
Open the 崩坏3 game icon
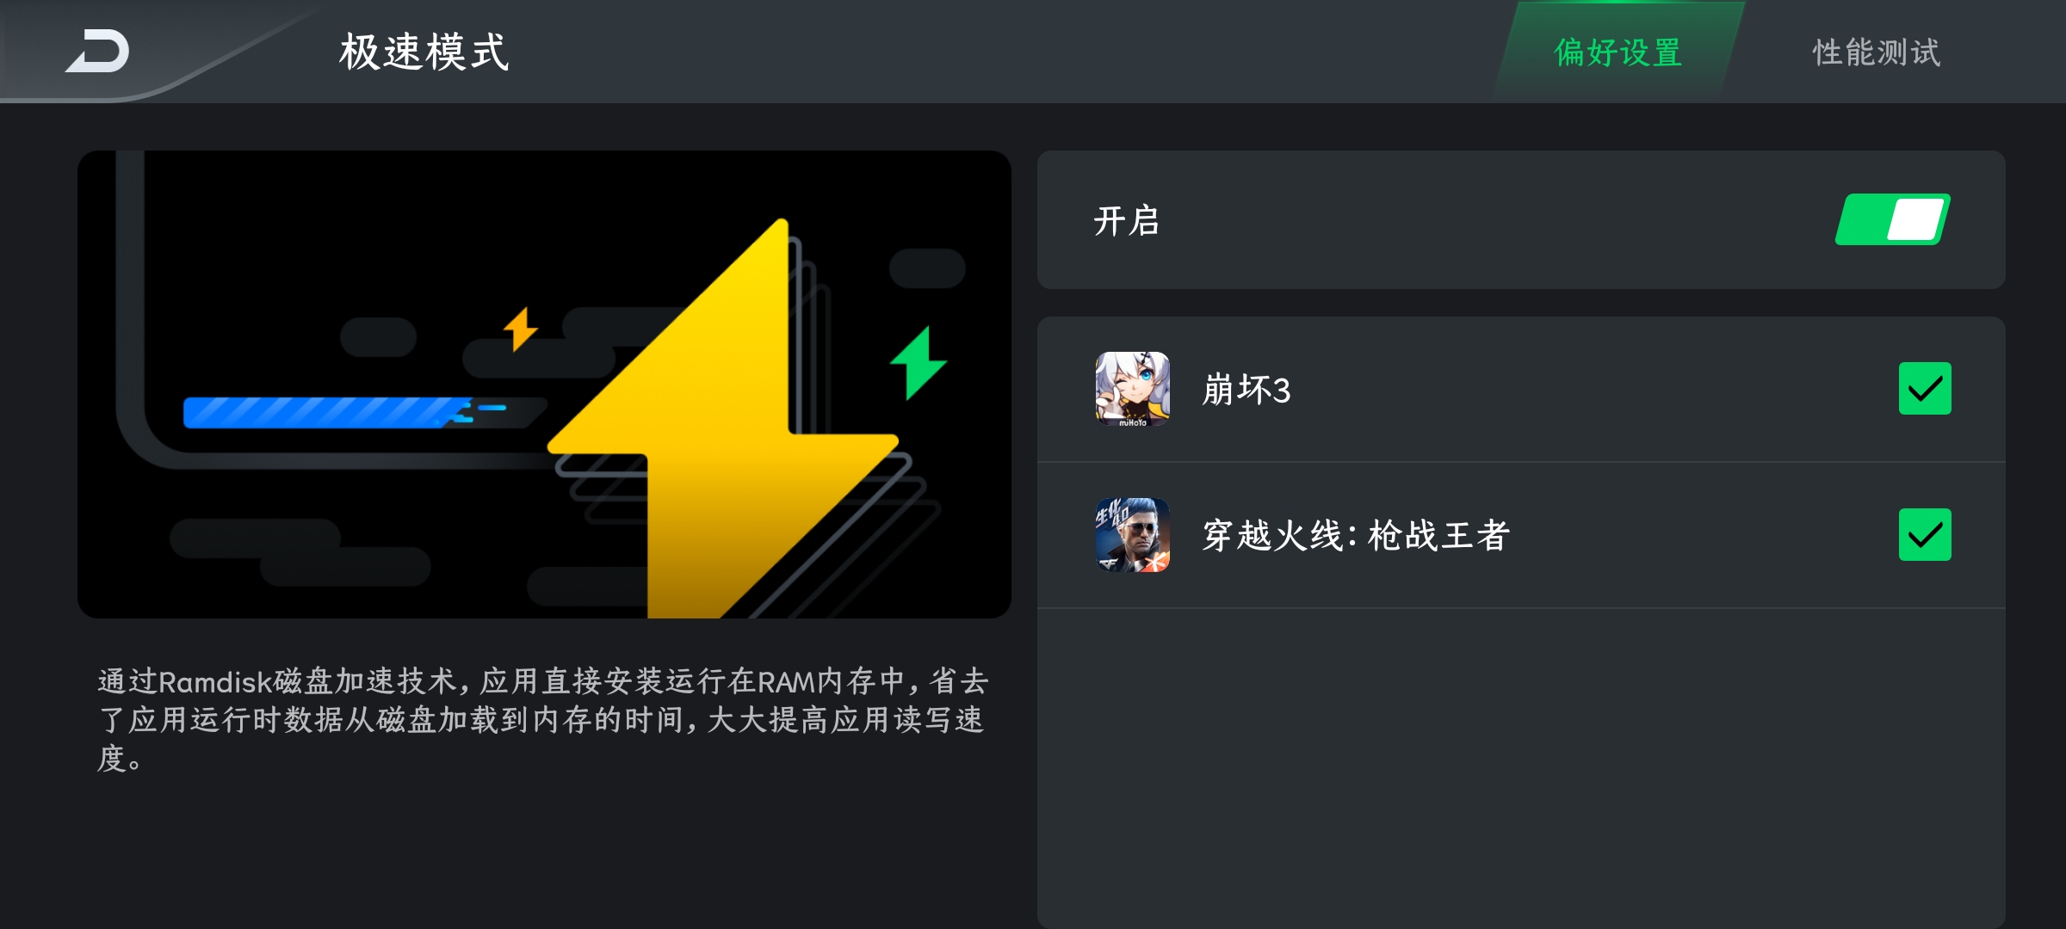pos(1132,389)
